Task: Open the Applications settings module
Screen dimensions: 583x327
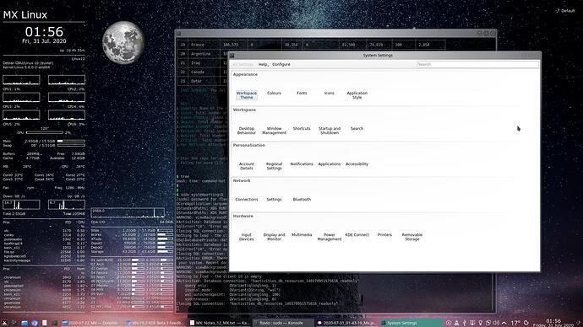Action: 329,163
